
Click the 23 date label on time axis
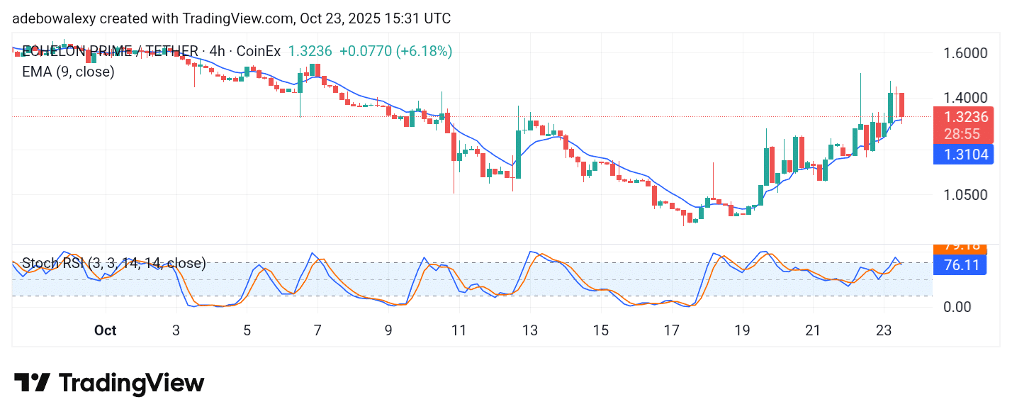(x=883, y=330)
